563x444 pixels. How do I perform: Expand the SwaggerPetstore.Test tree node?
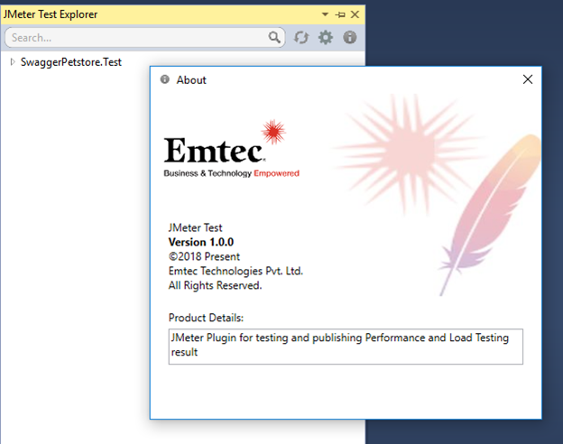click(x=13, y=61)
